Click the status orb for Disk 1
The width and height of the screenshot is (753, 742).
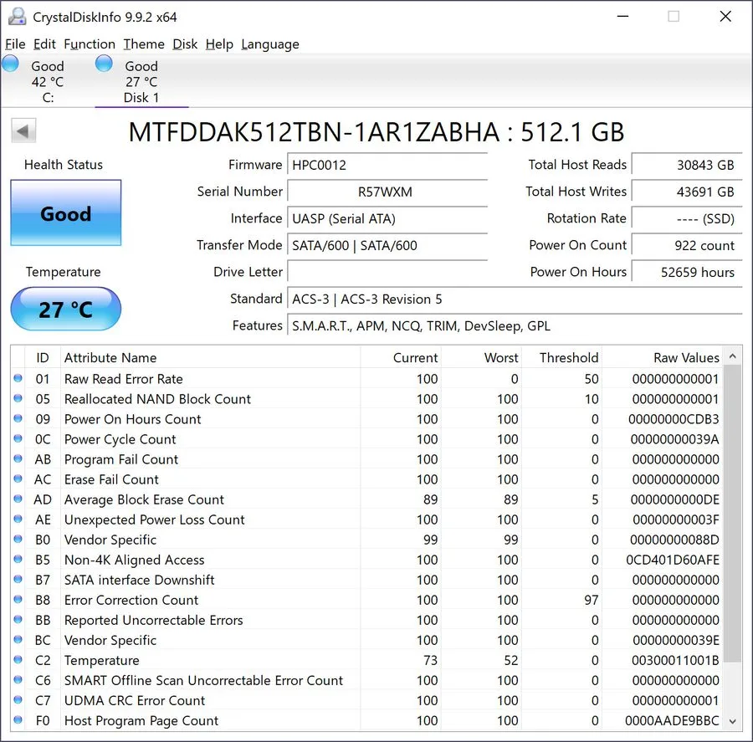tap(104, 64)
